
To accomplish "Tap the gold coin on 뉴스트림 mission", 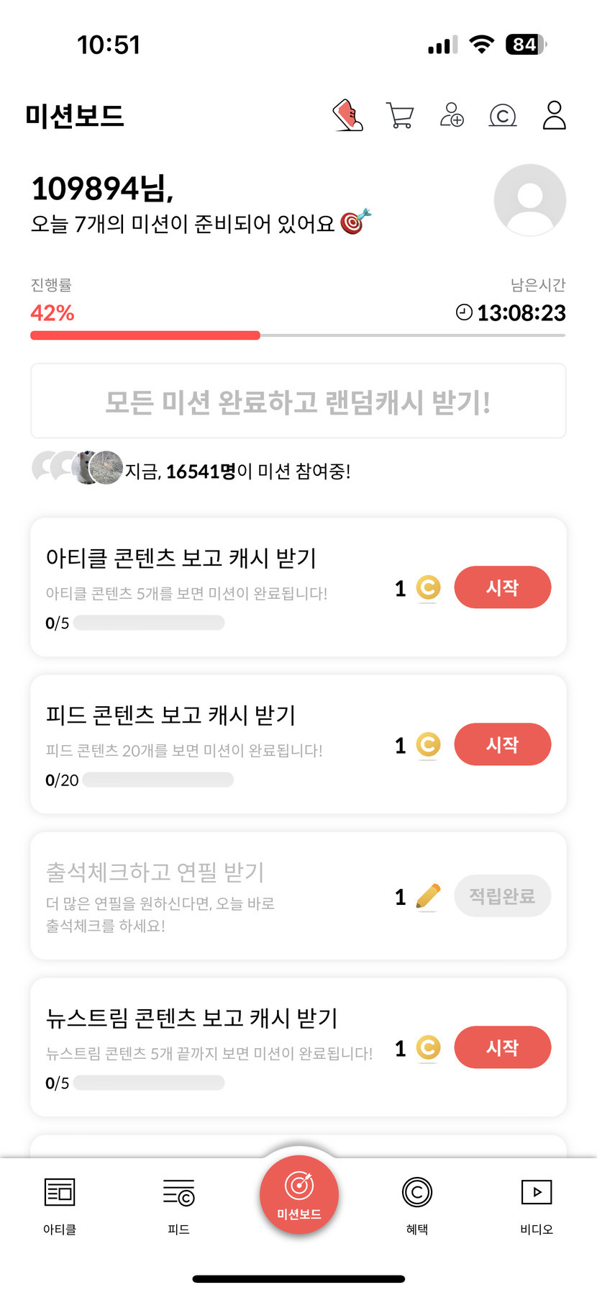I will pos(428,1047).
